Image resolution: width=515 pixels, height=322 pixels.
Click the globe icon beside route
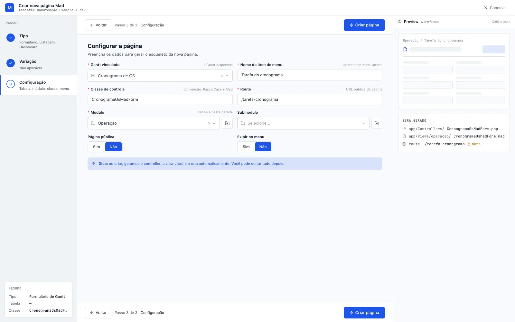(404, 144)
